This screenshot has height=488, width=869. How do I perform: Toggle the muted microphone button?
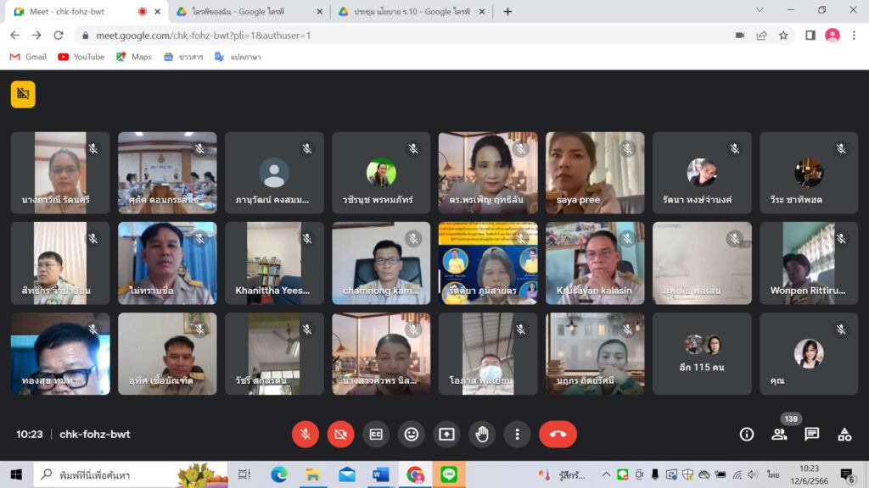(x=306, y=435)
